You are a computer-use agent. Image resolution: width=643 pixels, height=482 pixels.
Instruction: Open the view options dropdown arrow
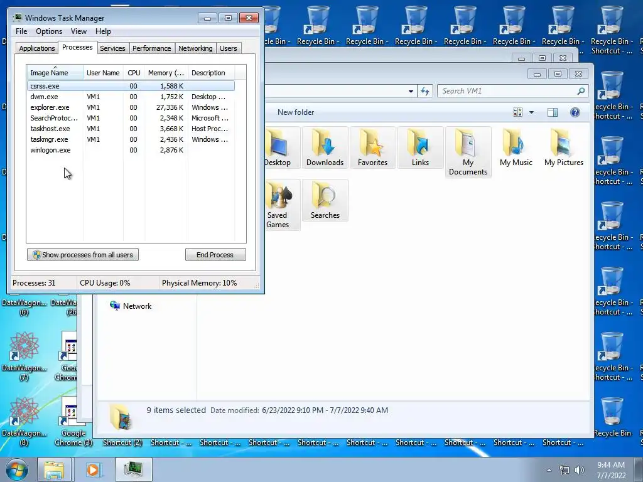pos(531,112)
